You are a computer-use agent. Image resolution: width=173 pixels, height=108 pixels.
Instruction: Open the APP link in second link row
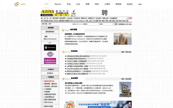click(42, 21)
